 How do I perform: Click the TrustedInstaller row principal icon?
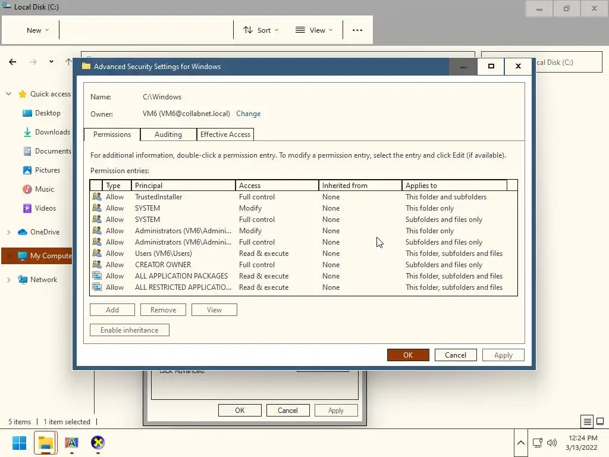pos(97,196)
